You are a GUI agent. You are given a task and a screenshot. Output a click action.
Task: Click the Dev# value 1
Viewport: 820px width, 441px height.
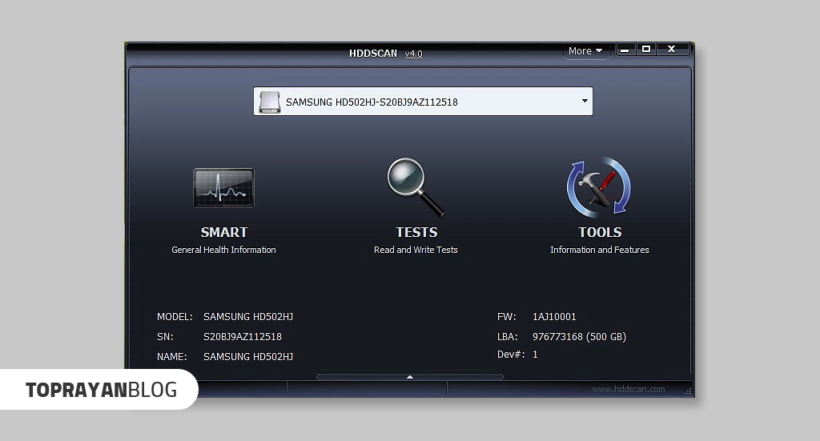tap(535, 355)
